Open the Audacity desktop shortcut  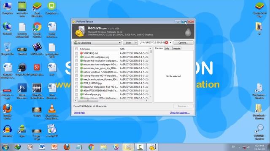(x=8, y=131)
